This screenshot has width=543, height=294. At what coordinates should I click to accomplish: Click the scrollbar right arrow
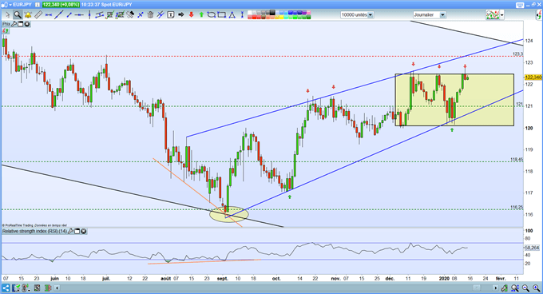496,288
